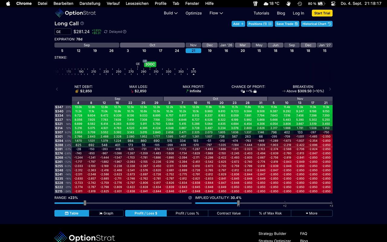Open macOS Control Center in menu bar
Screen dimensions: 387x242
(333, 4)
